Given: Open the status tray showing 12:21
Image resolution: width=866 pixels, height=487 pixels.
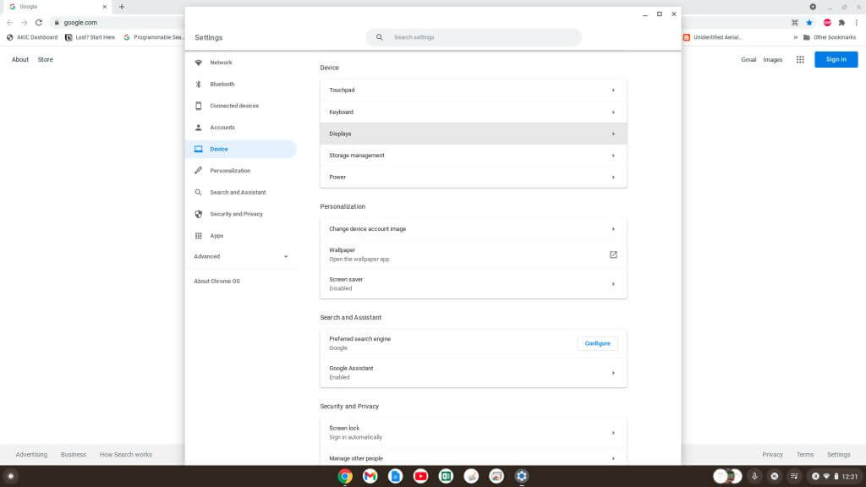Looking at the screenshot, I should click(x=835, y=476).
